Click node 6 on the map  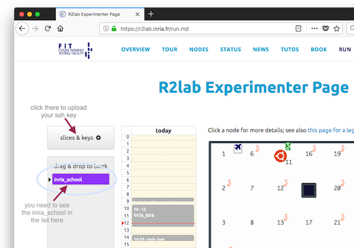252,154
